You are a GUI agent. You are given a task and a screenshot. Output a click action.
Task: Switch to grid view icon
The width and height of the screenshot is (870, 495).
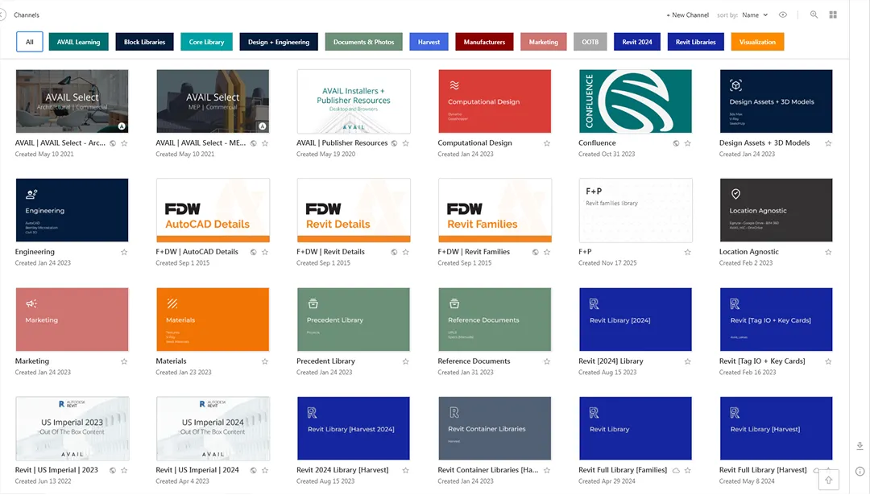(833, 15)
